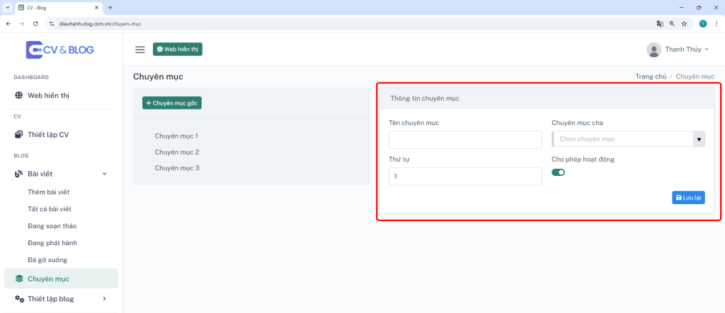The width and height of the screenshot is (725, 313).
Task: Reload the page in the browser
Action: point(35,23)
